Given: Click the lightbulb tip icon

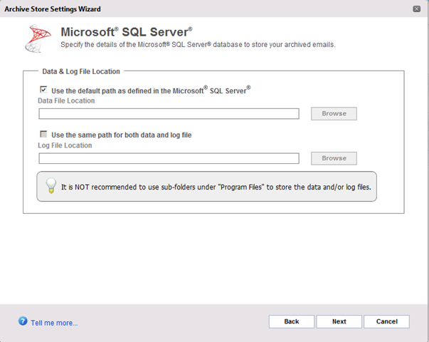Looking at the screenshot, I should [x=51, y=186].
